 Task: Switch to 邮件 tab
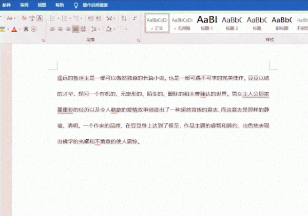tap(7, 5)
